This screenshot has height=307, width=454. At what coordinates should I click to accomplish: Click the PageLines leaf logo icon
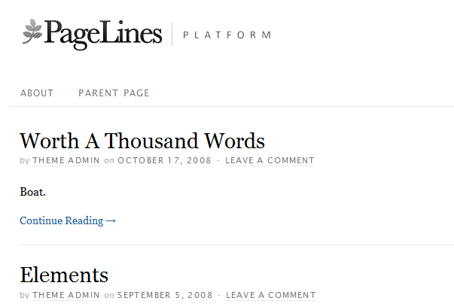[x=32, y=31]
